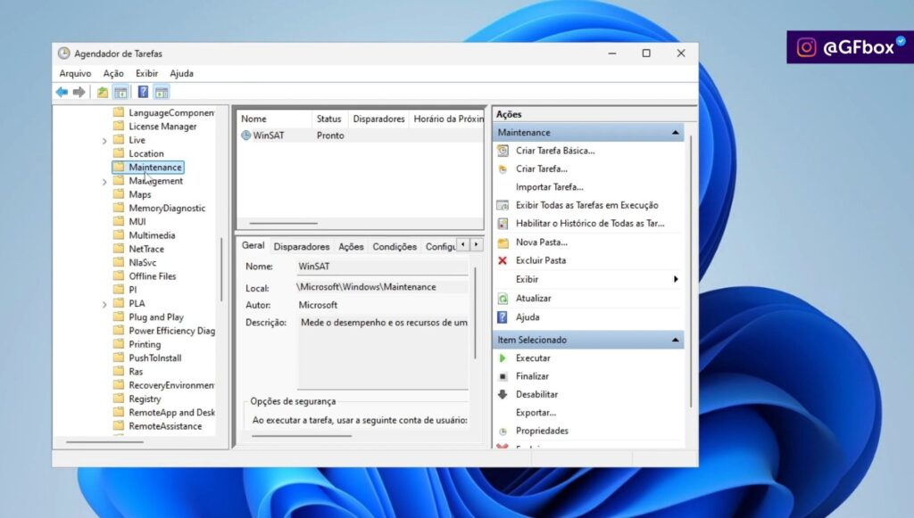Click the forward arrow in the toolbar
Viewport: 914px width, 518px height.
coord(79,92)
